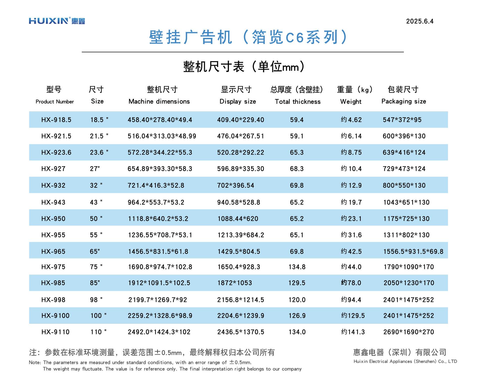Click the Weight column header
The height and width of the screenshot is (380, 485).
[351, 102]
